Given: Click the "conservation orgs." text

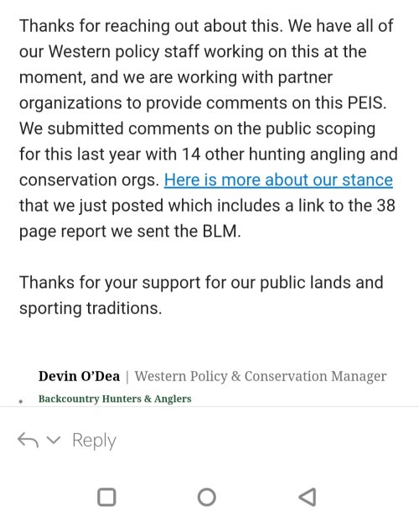Looking at the screenshot, I should tap(90, 180).
